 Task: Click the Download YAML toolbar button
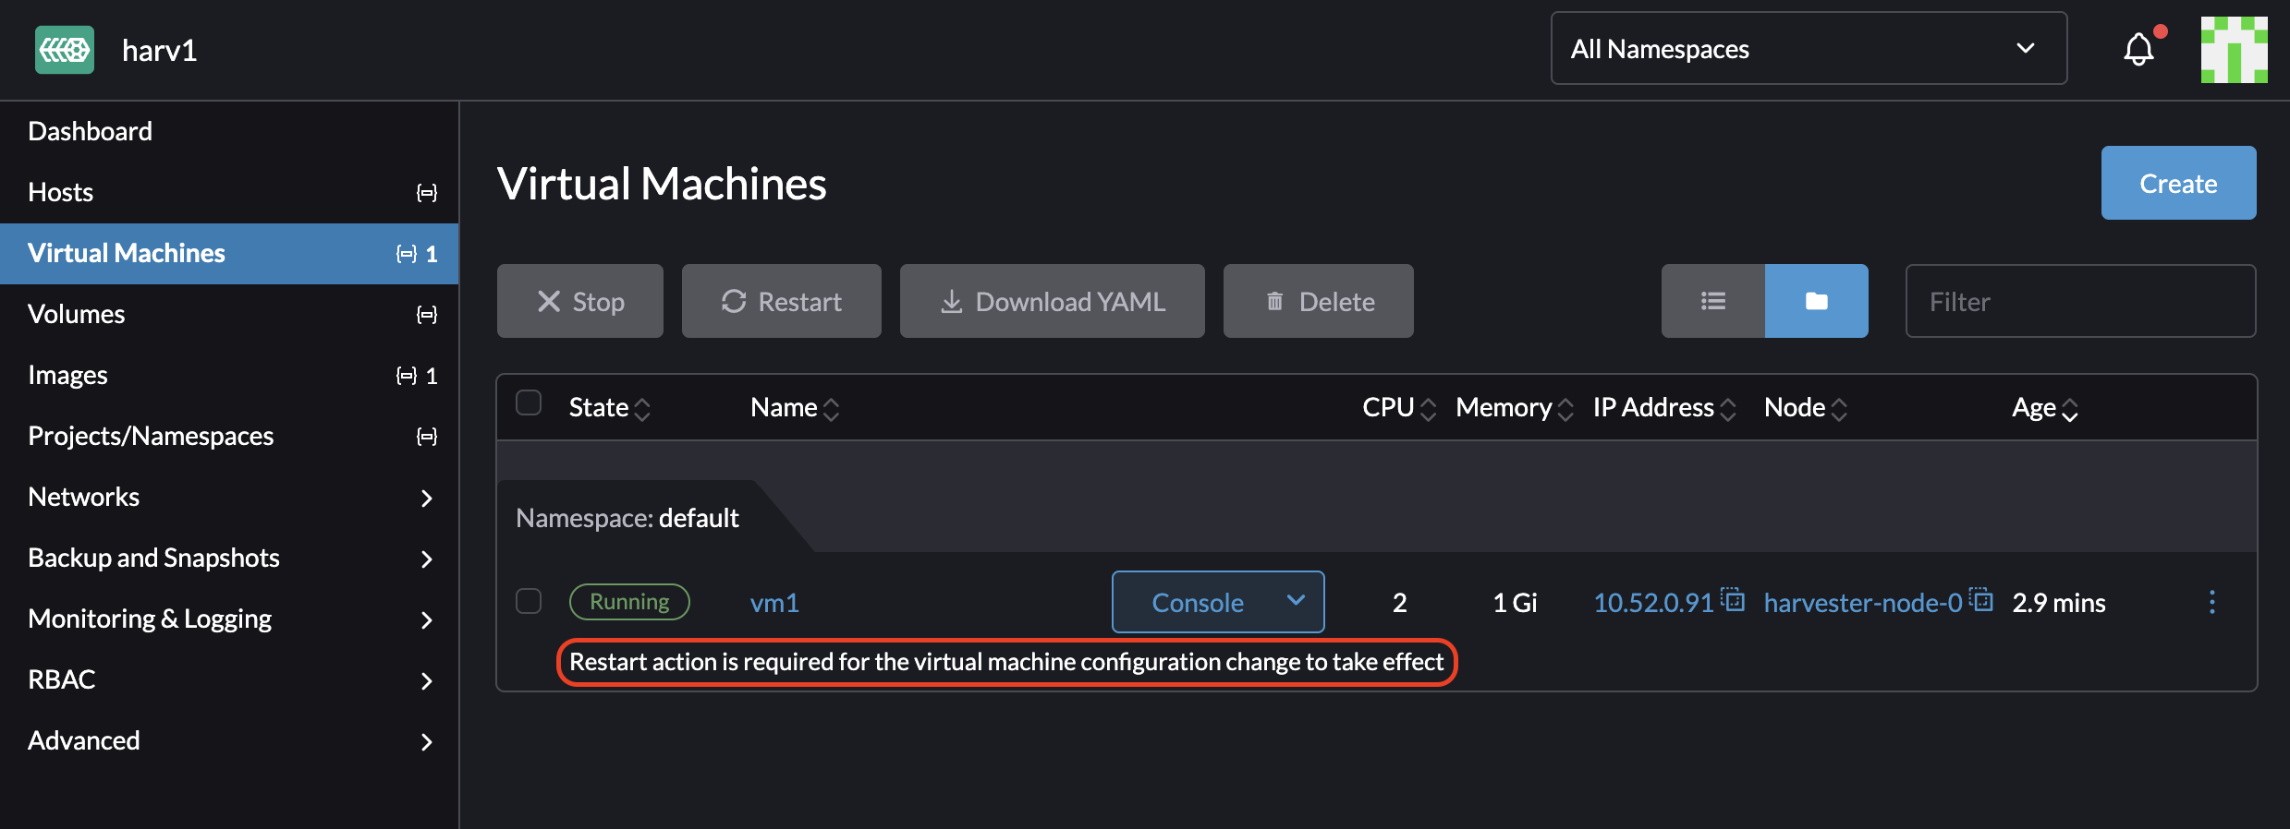tap(1052, 301)
